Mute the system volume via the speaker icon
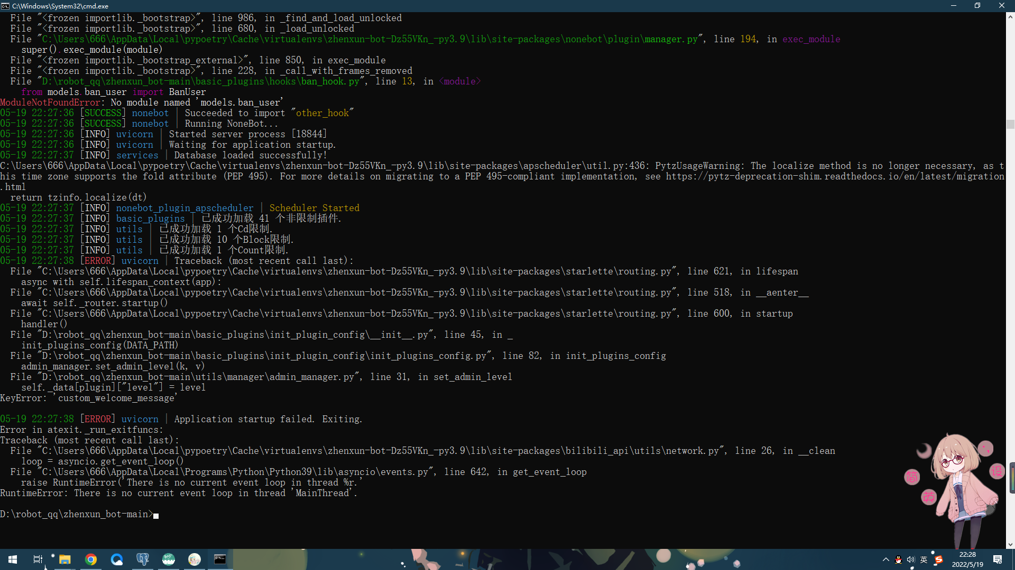Viewport: 1015px width, 570px height. [910, 559]
